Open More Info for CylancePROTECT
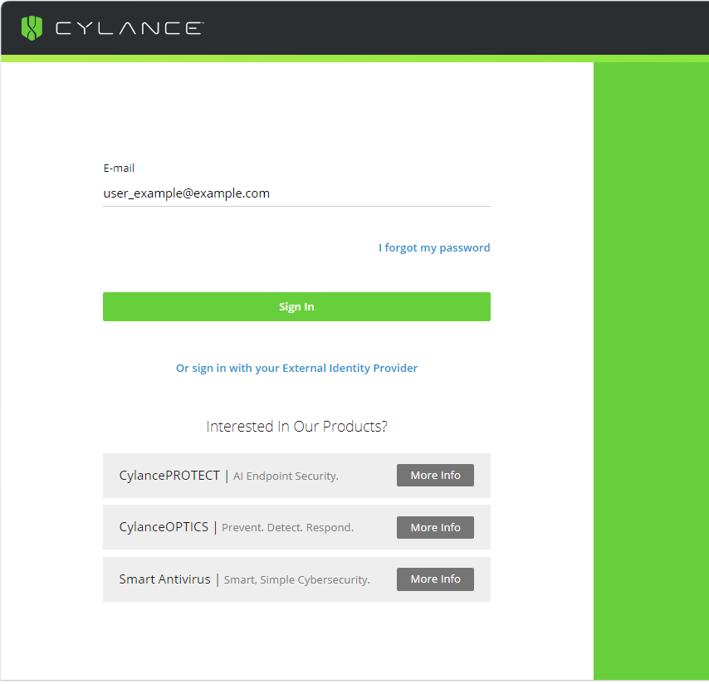The width and height of the screenshot is (709, 684). tap(435, 475)
